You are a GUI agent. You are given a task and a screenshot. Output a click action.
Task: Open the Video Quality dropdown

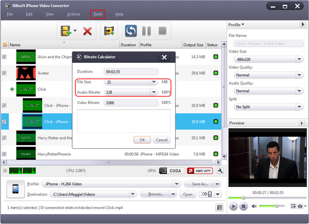coord(299,75)
